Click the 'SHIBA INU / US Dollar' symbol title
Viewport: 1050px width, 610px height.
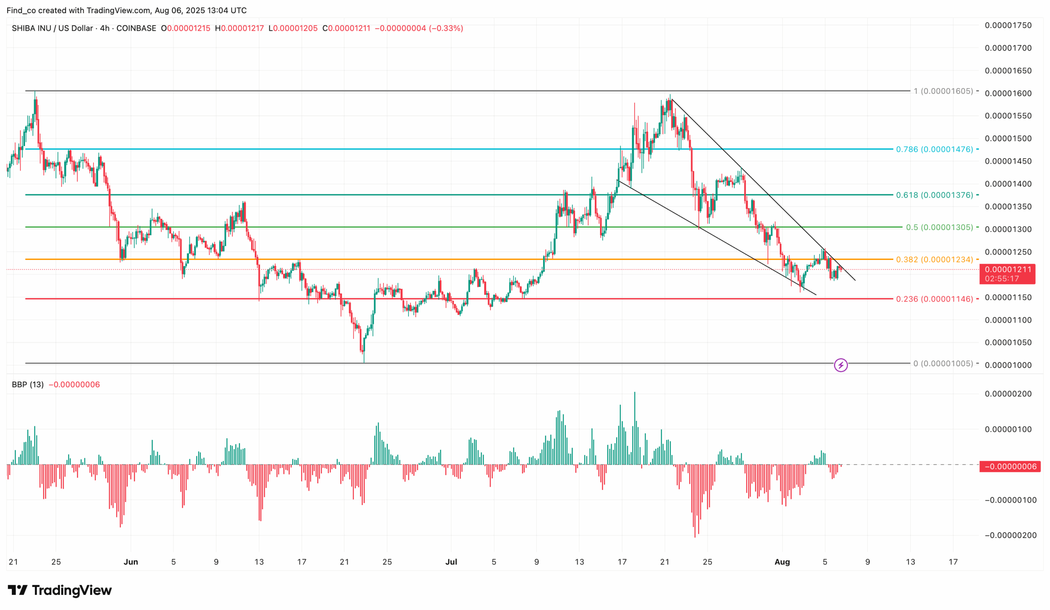click(x=52, y=28)
